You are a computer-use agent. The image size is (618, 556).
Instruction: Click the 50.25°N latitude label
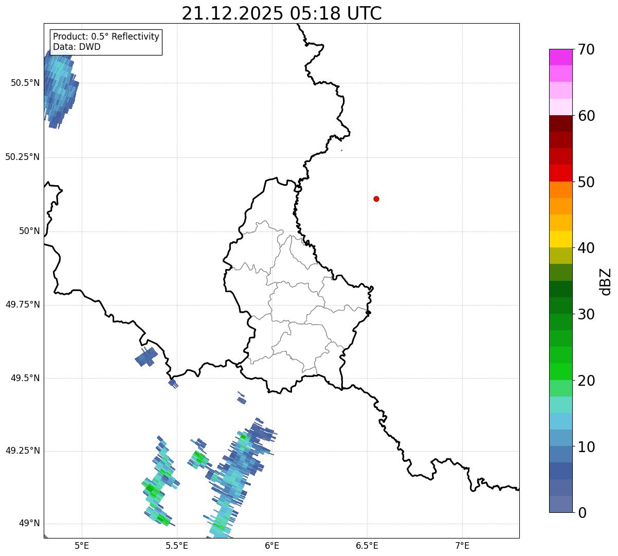[23, 157]
